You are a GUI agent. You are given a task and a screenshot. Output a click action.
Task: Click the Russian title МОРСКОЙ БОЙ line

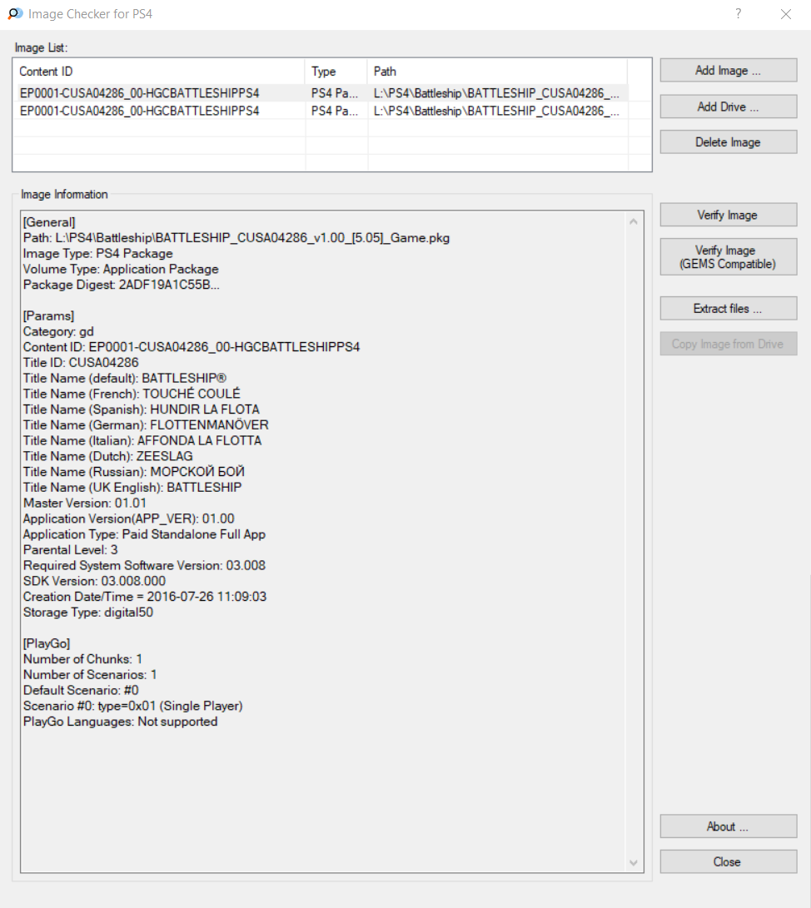point(134,472)
